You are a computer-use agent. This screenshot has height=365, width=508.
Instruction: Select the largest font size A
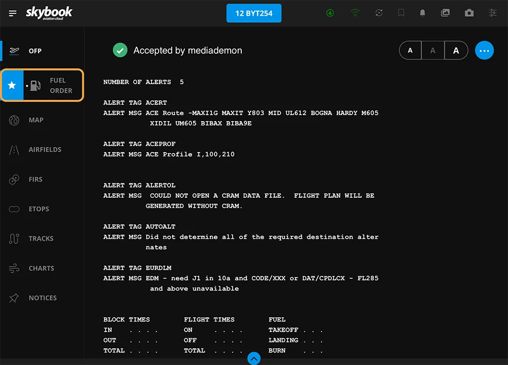(x=456, y=50)
